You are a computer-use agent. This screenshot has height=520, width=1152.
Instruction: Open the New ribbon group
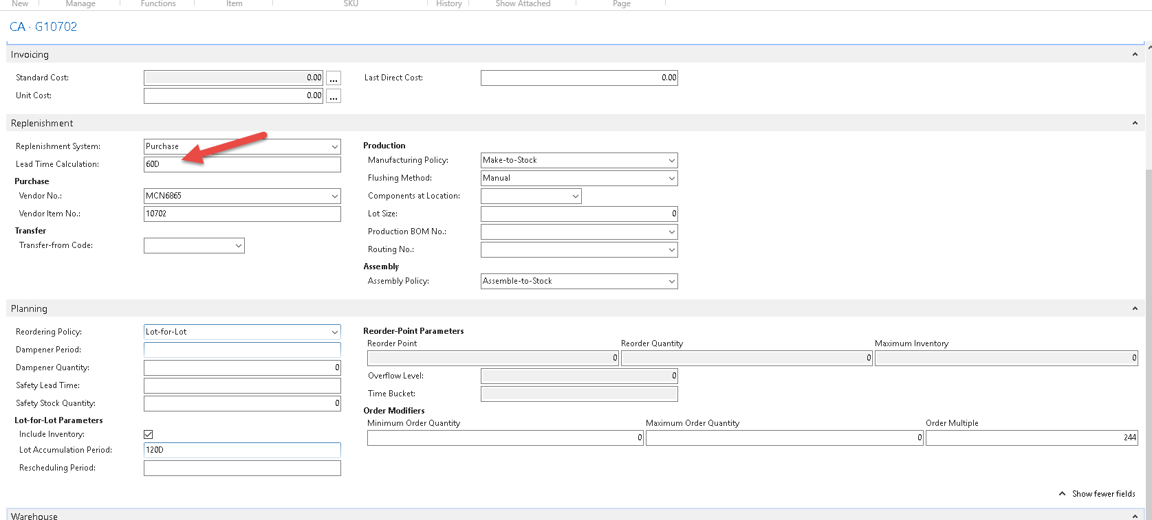click(20, 3)
